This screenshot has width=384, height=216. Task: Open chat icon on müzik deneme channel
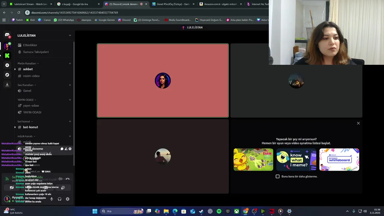pos(62,149)
